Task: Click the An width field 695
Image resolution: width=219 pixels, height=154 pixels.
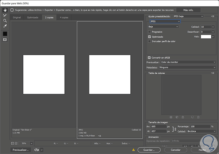Action: tap(159, 127)
